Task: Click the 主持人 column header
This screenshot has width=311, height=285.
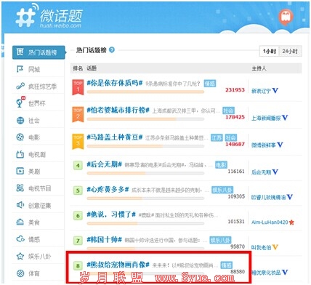Action: coord(259,68)
